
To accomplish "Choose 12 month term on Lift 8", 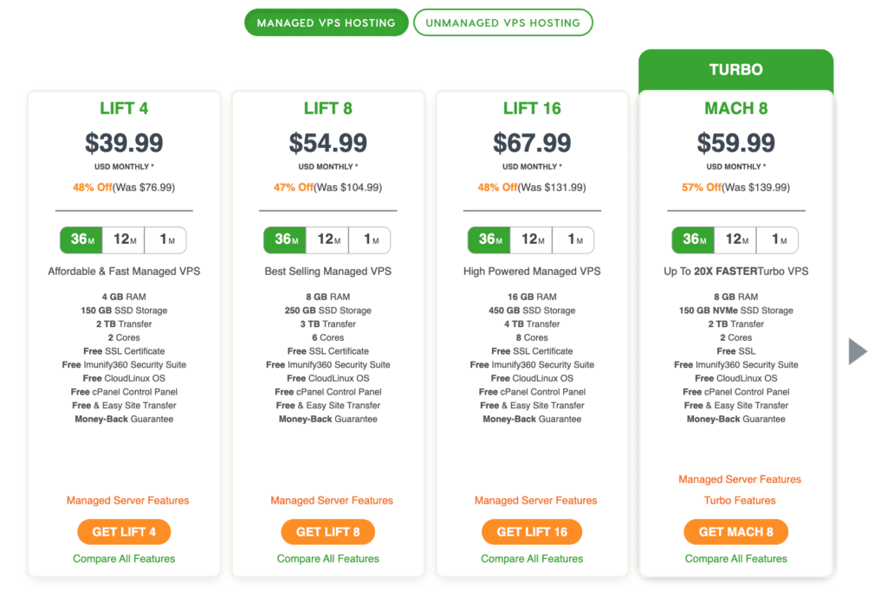I will (327, 240).
